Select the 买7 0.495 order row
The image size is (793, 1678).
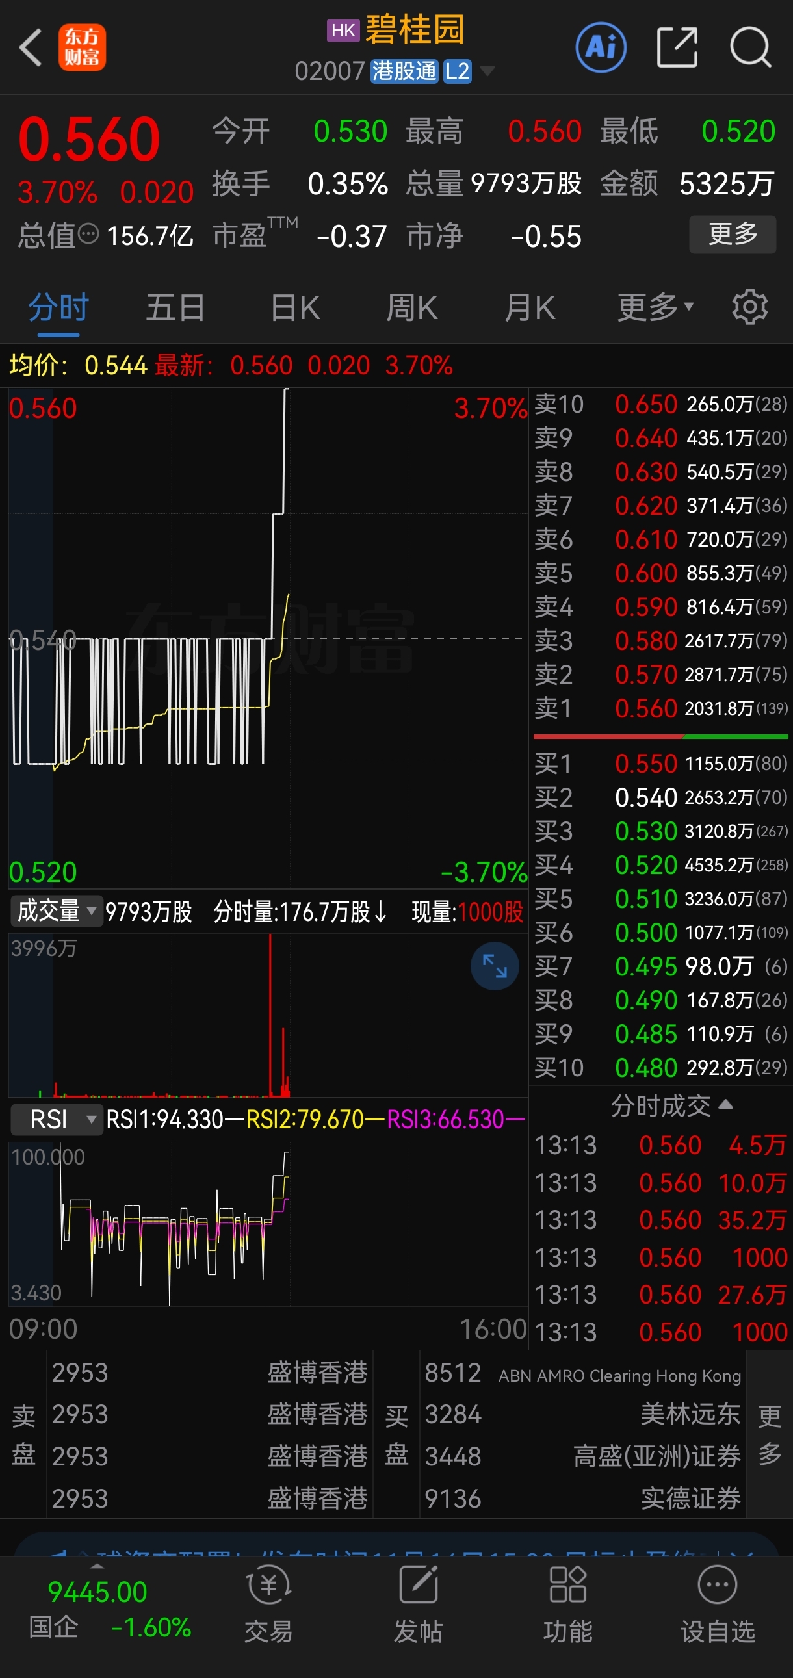[x=660, y=966]
